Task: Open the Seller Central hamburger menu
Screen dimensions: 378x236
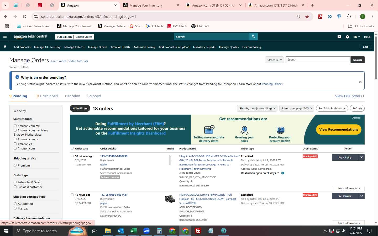Action: [5, 37]
